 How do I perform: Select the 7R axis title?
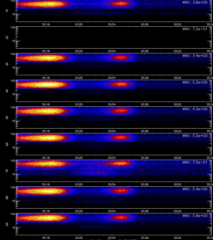click(x=7, y=171)
